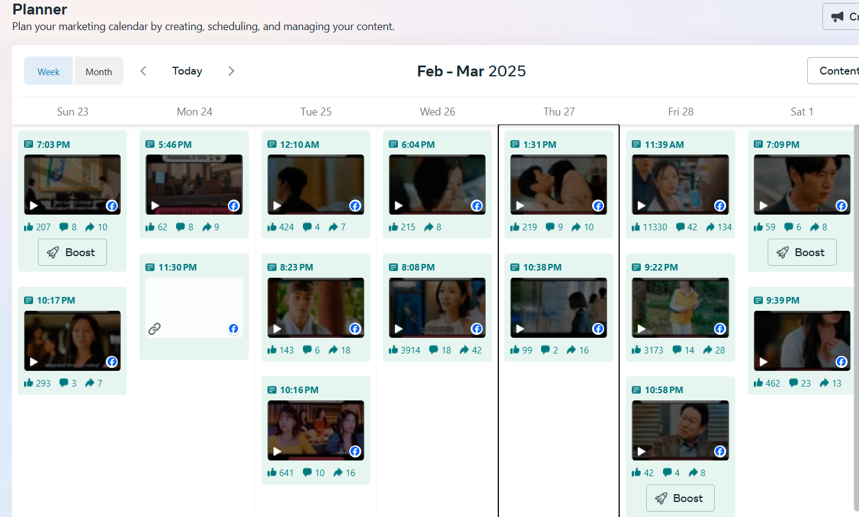Viewport: 859px width, 517px height.
Task: Play the Tue 25 10:16 PM video
Action: (277, 451)
